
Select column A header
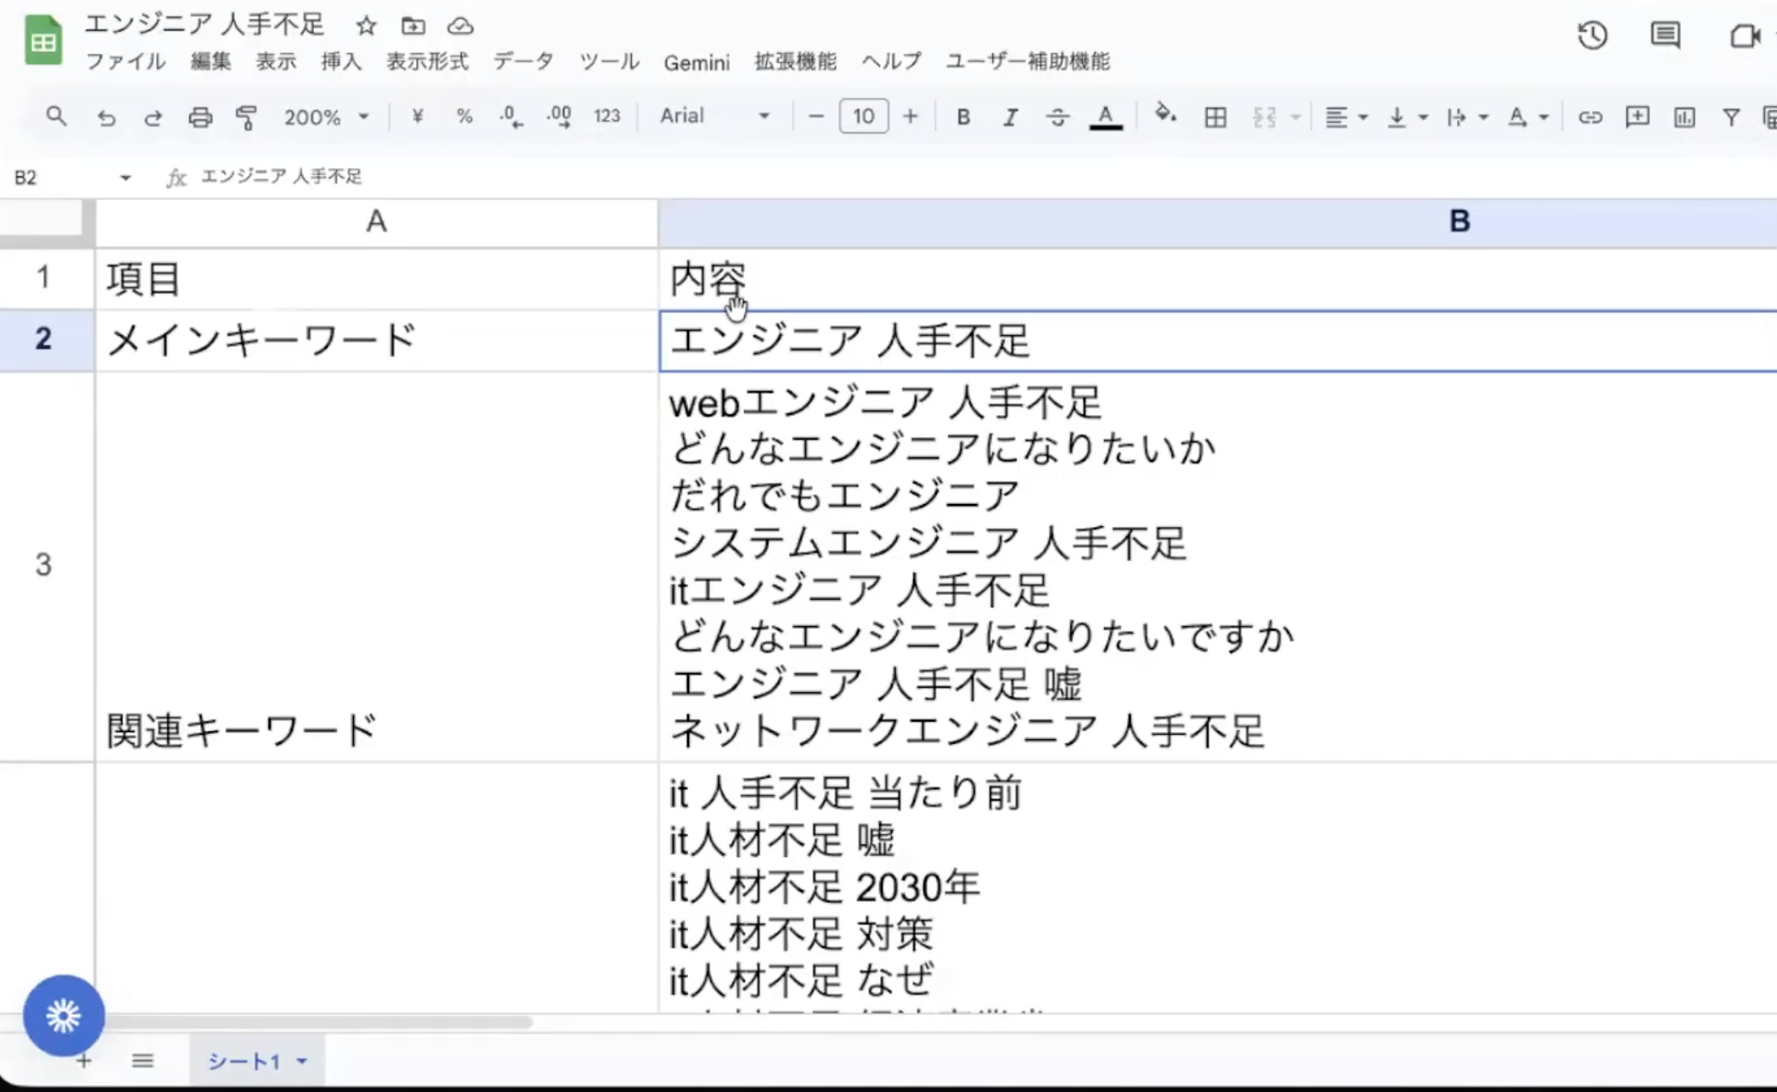376,223
